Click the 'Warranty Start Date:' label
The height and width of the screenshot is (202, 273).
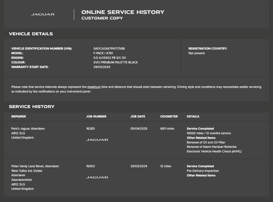30,67
